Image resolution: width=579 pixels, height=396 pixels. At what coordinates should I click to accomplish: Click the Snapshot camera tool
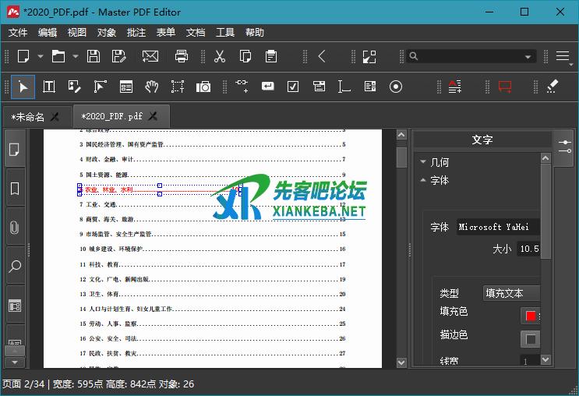tap(203, 87)
